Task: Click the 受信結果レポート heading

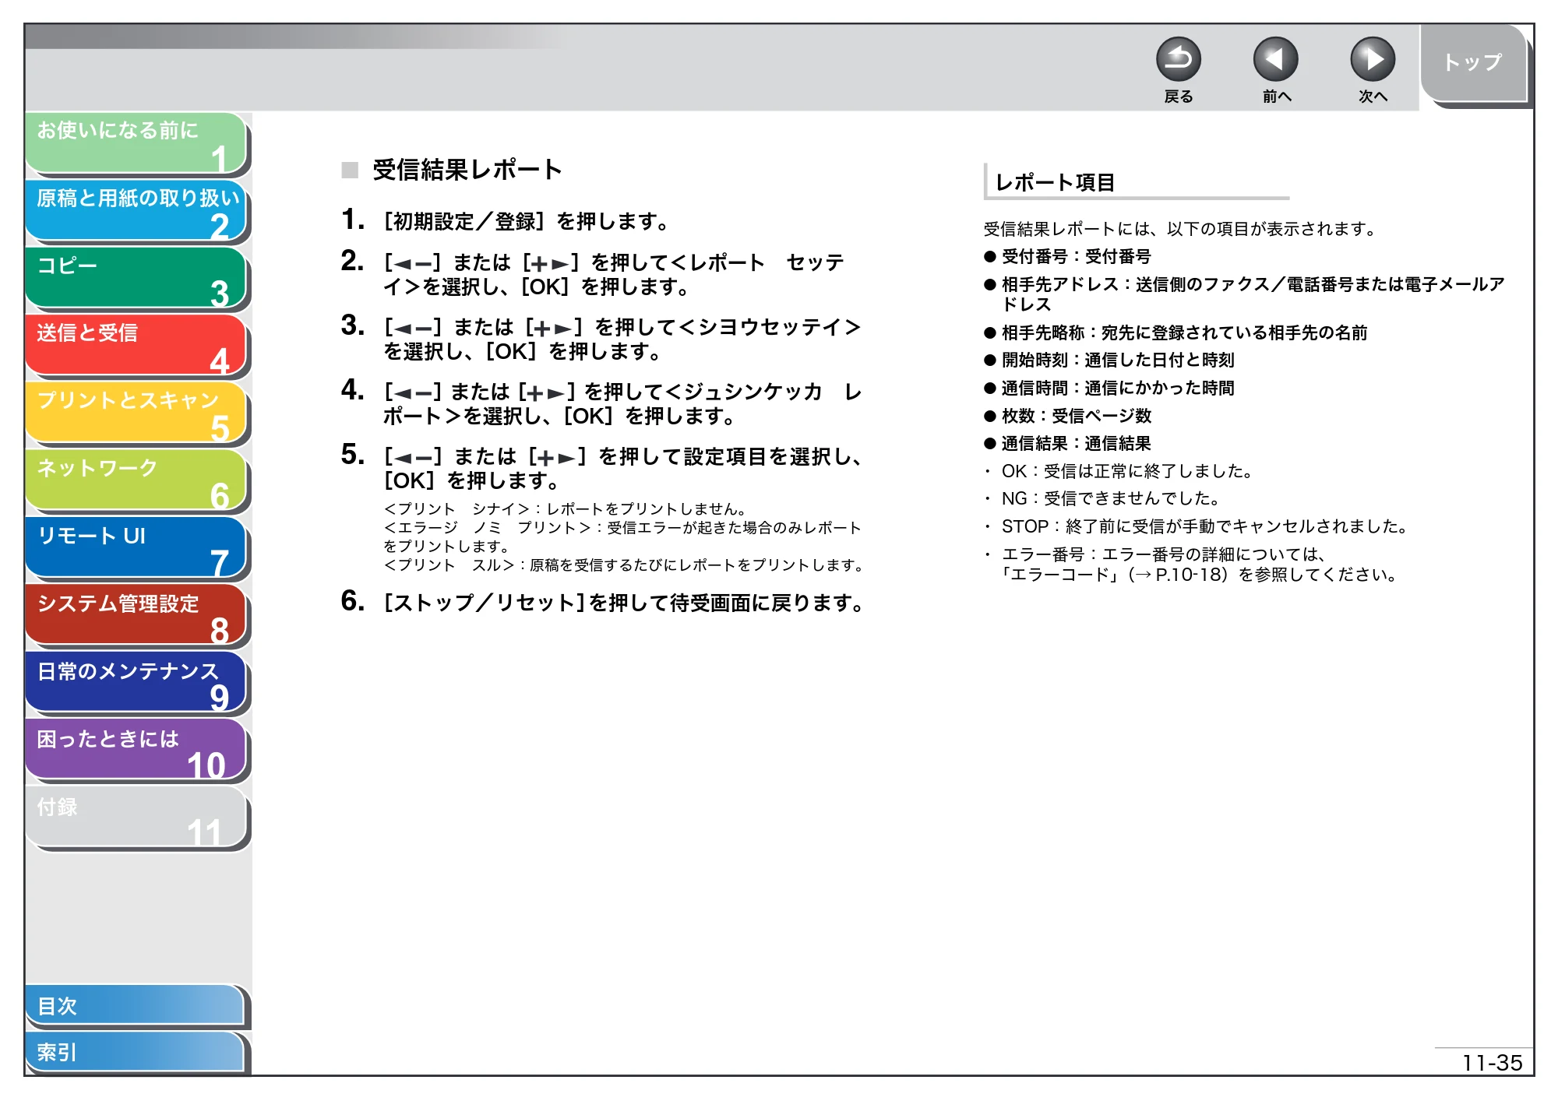Action: 467,170
